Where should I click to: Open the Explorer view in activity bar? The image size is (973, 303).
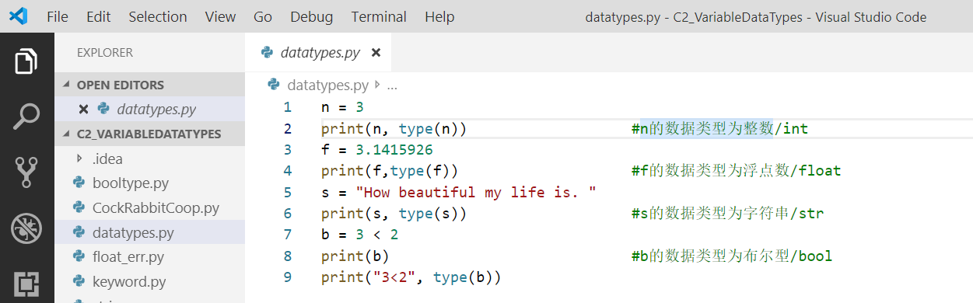point(26,61)
